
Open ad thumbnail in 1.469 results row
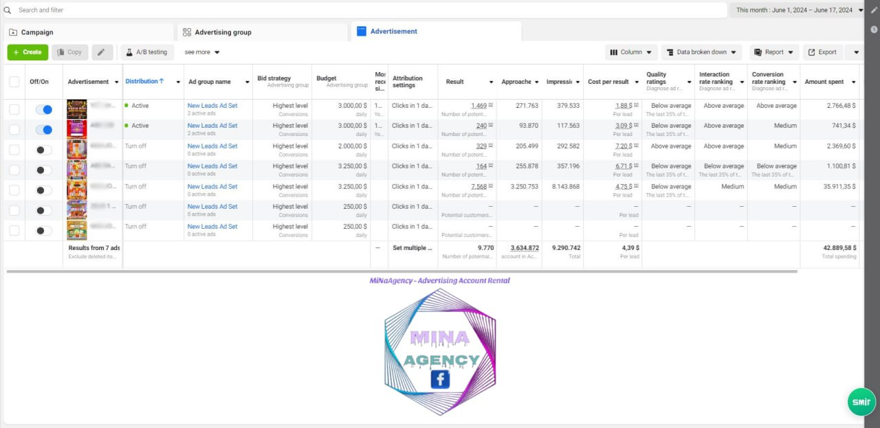[76, 110]
